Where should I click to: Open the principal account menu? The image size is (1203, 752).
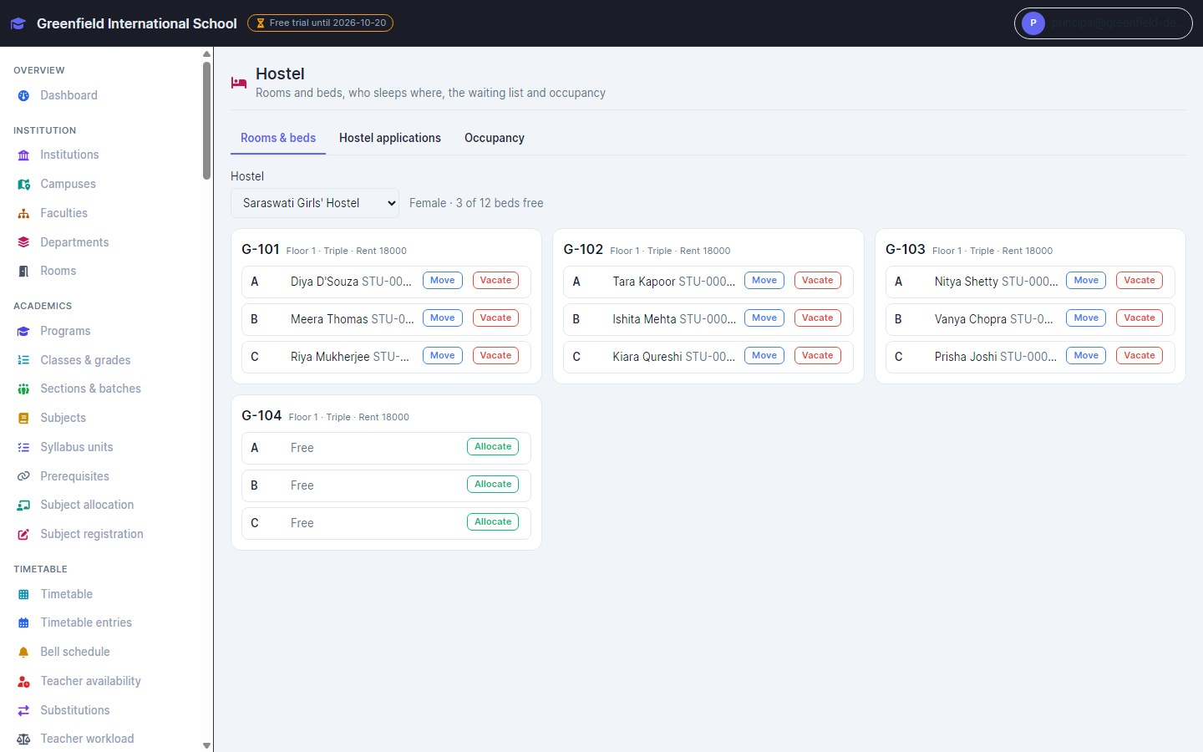(1103, 23)
